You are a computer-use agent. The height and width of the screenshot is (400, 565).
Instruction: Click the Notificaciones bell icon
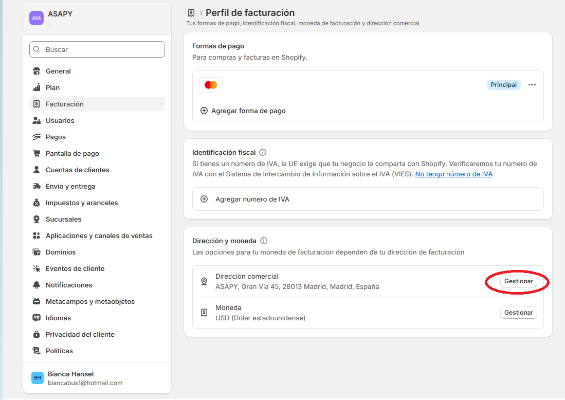coord(37,285)
